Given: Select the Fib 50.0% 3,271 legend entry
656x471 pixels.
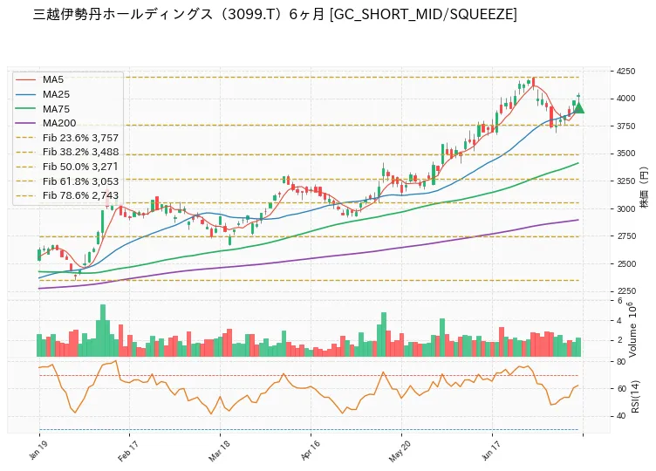Looking at the screenshot, I should click(x=67, y=167).
